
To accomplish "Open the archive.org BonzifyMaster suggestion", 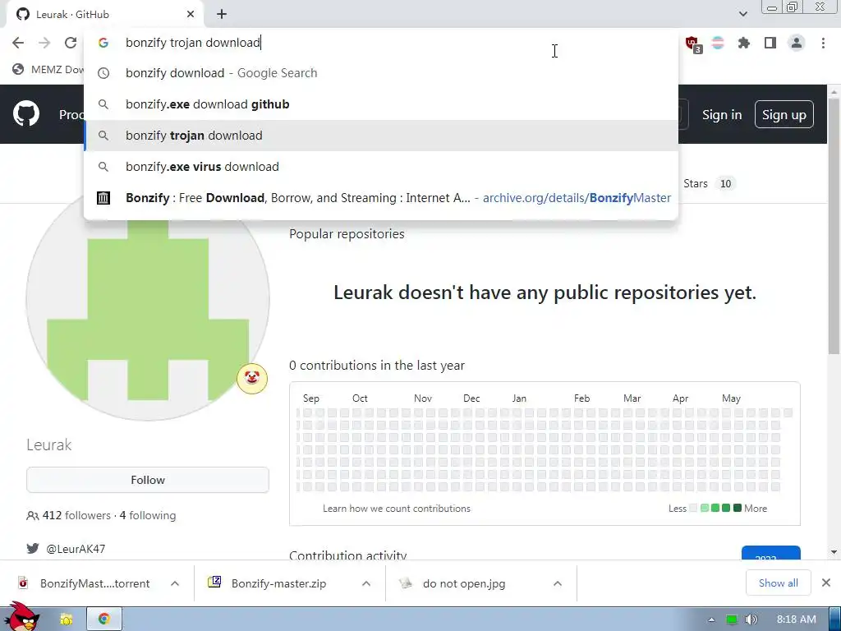I will click(381, 197).
